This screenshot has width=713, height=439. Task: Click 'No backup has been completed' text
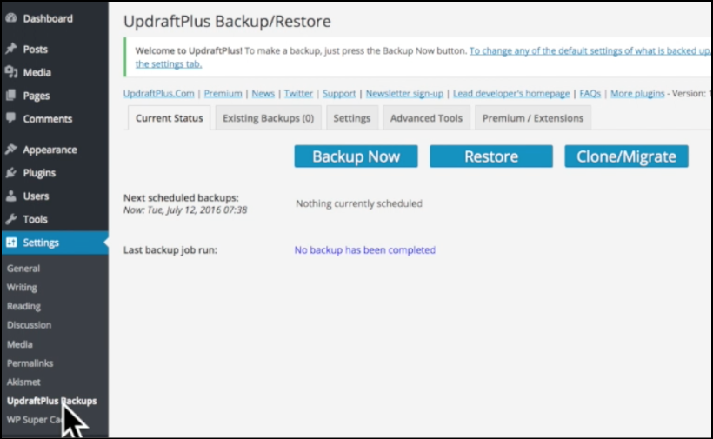364,250
